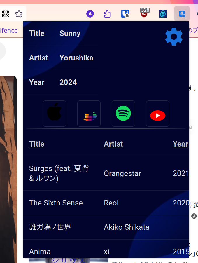Select the Surges by Orangestar history row
Image resolution: width=198 pixels, height=263 pixels.
106,173
